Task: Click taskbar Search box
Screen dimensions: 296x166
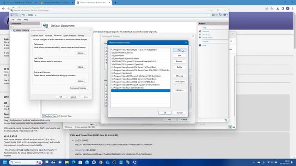Action: 26,162
